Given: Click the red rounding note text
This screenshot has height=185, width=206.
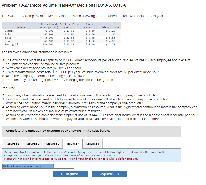Looking at the screenshot, I should (x=71, y=159).
